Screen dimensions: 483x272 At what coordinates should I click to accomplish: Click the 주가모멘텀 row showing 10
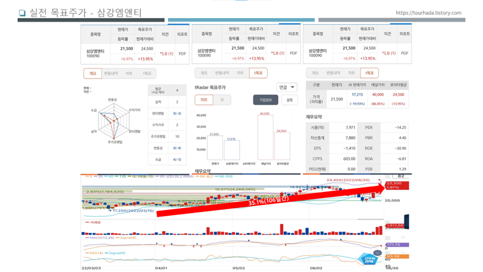(168, 136)
